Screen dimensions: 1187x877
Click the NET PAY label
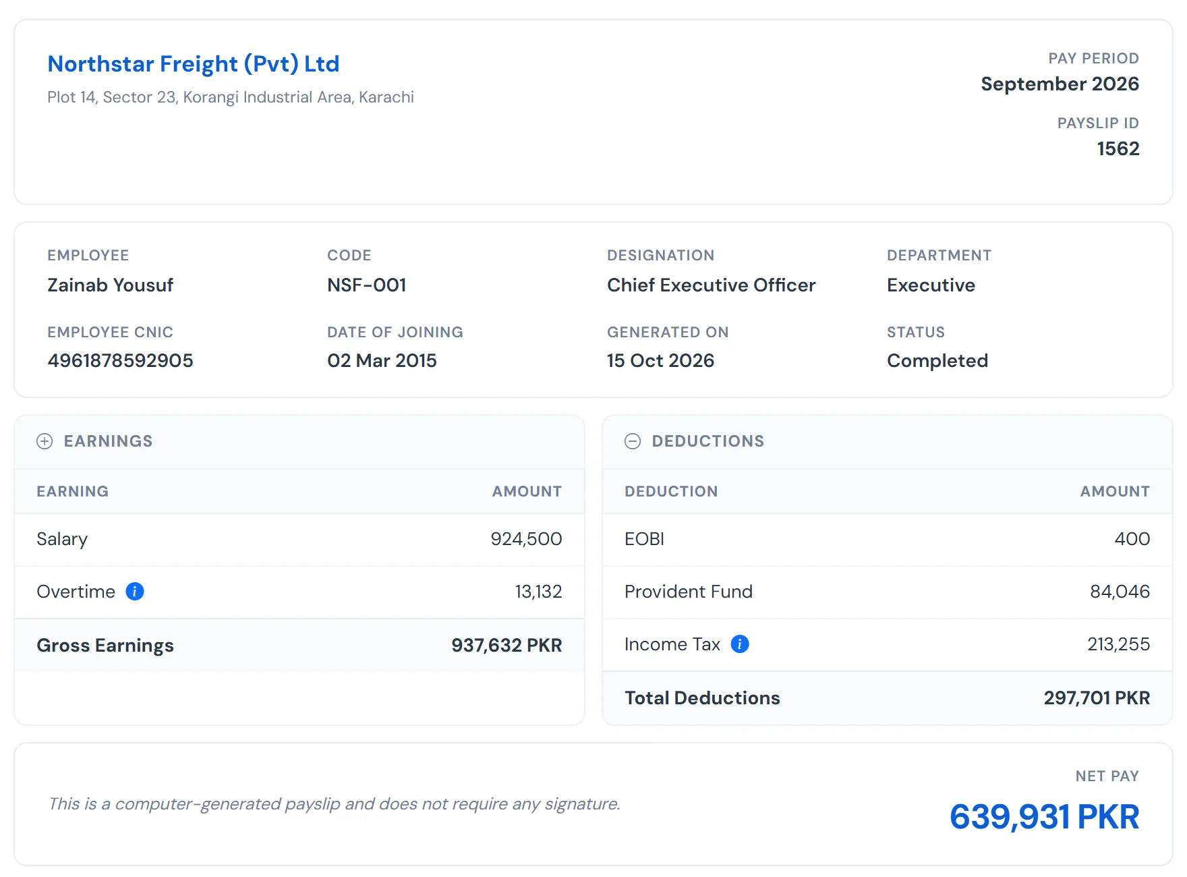coord(1107,776)
